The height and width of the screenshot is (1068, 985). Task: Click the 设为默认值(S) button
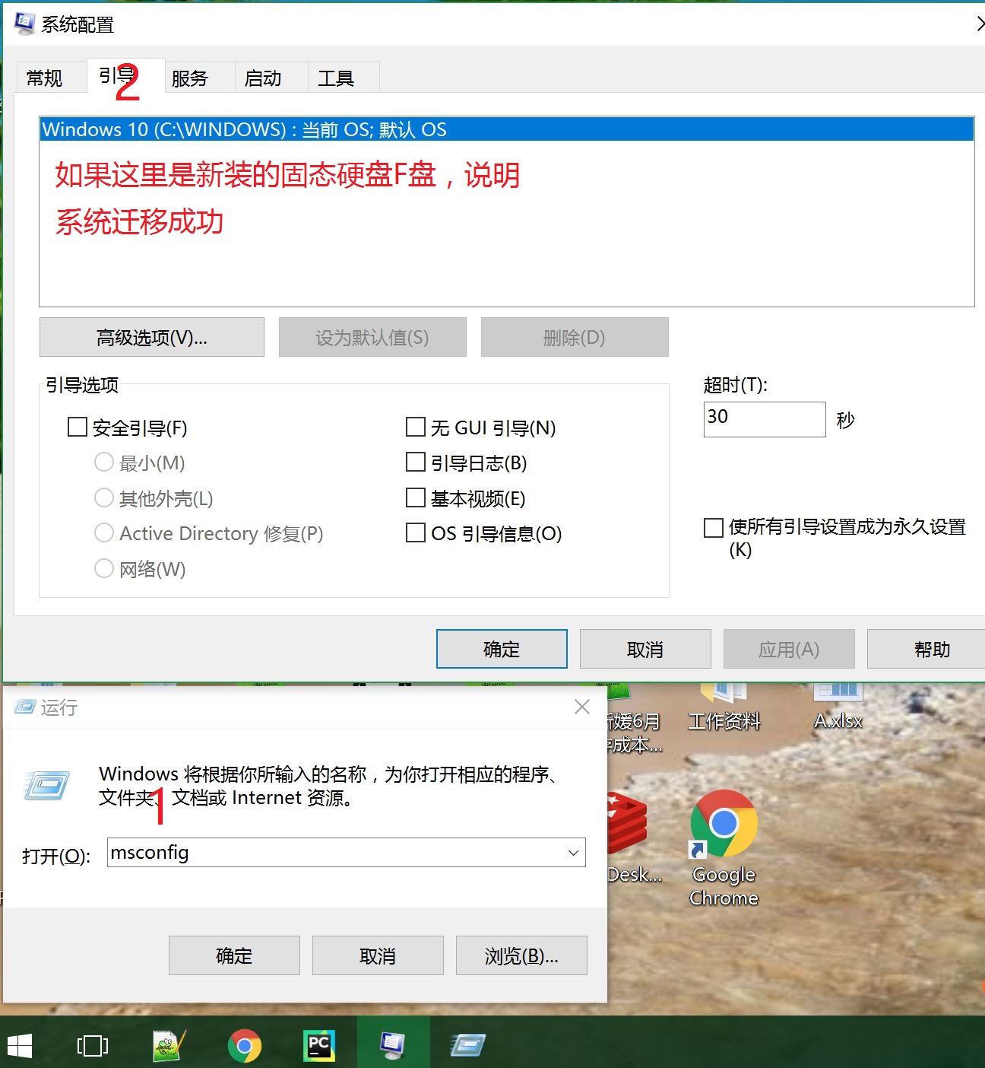pos(372,337)
